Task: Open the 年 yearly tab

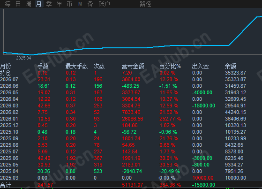Action: click(x=60, y=4)
